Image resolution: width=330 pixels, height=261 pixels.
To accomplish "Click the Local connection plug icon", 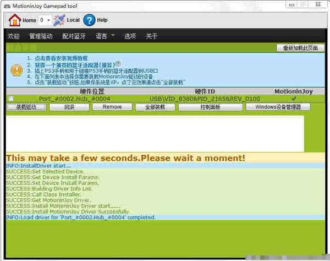I will (59, 20).
